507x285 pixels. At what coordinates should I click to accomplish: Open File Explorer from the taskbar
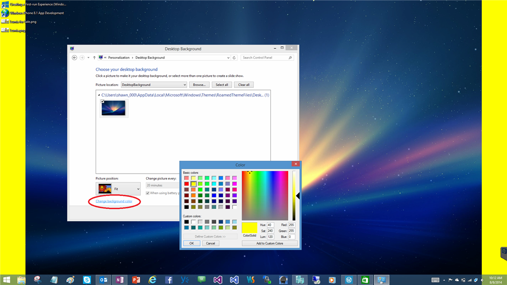click(21, 280)
